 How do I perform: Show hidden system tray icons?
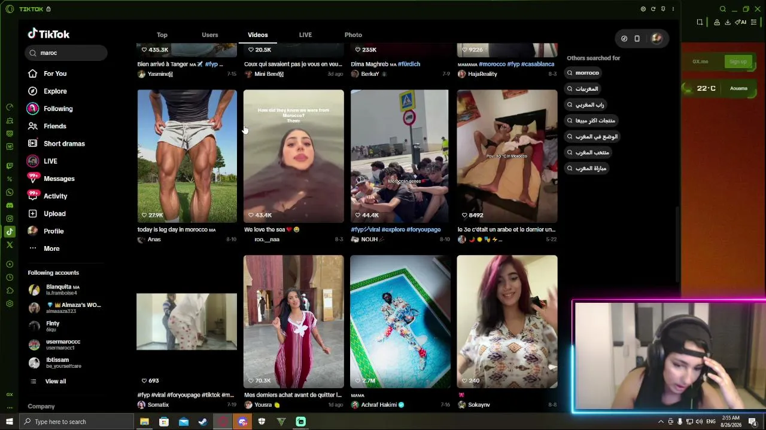[661, 422]
